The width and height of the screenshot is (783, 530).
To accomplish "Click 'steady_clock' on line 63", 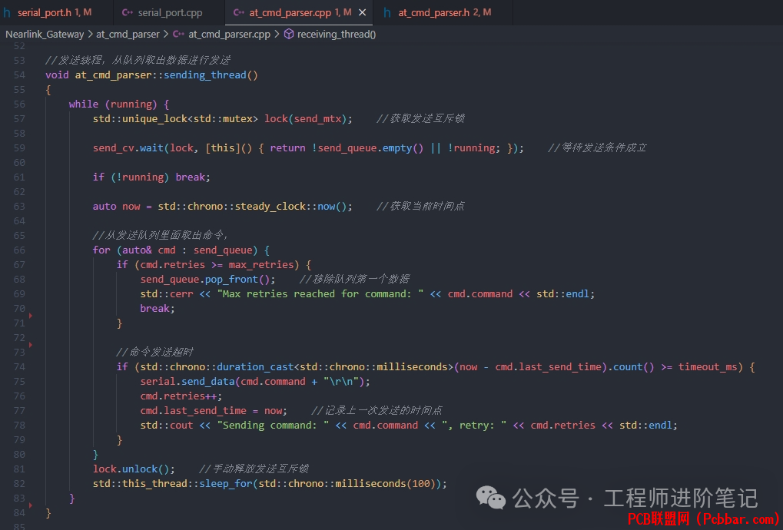I will (270, 206).
